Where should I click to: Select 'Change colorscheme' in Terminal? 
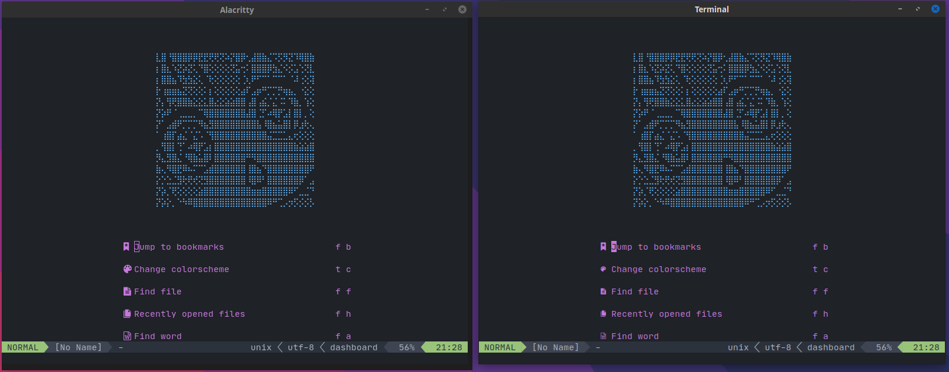click(659, 269)
